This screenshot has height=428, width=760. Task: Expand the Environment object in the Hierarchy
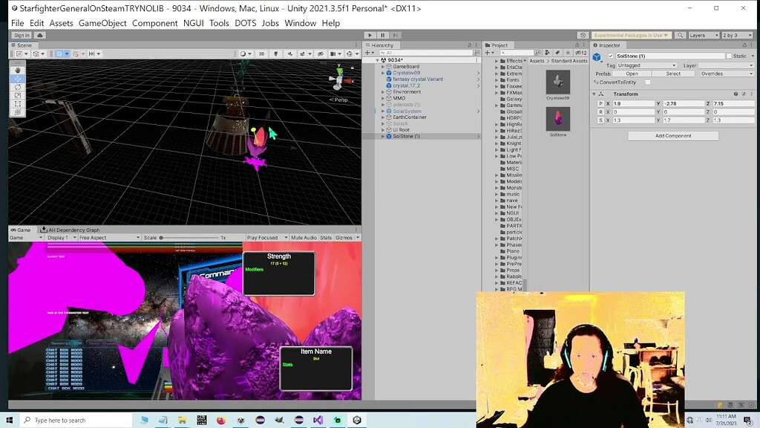383,91
